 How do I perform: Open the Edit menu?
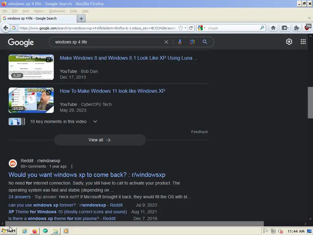(x=15, y=11)
